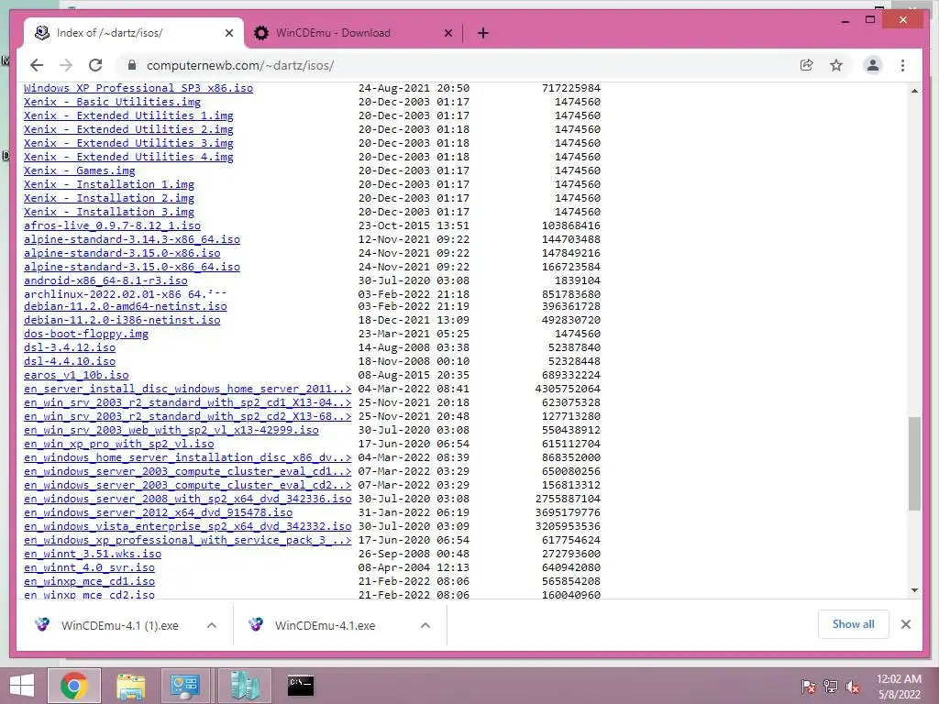939x704 pixels.
Task: Download debian-11.2.0-amd64-netinst.iso
Action: tap(125, 306)
